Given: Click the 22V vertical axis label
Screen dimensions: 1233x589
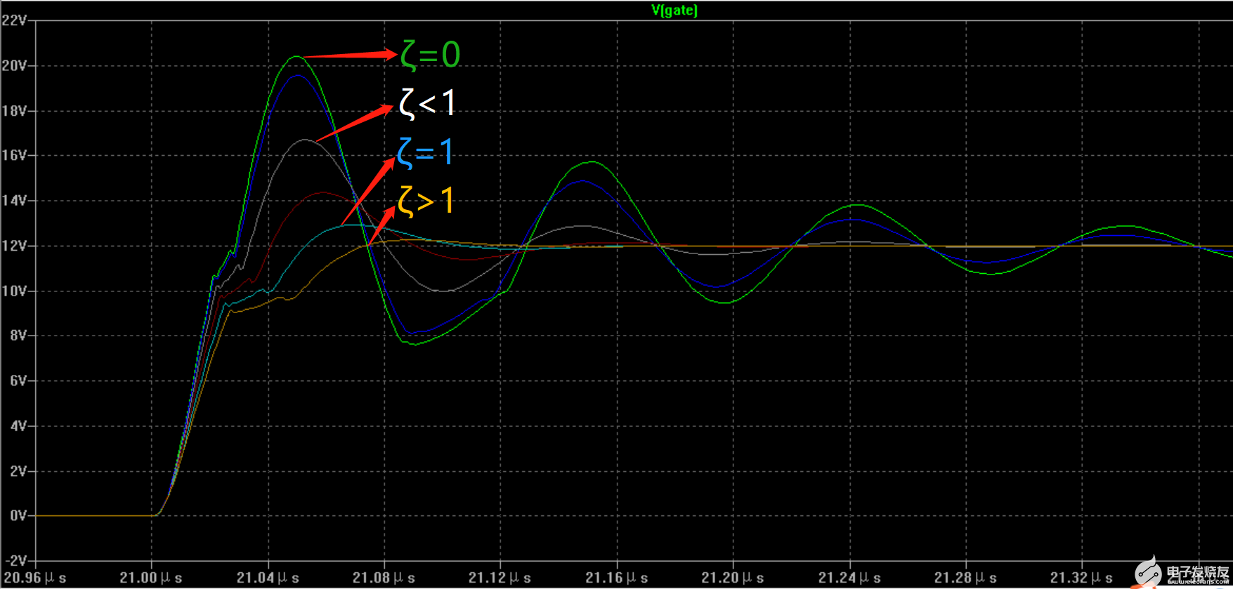Looking at the screenshot, I should (x=14, y=20).
